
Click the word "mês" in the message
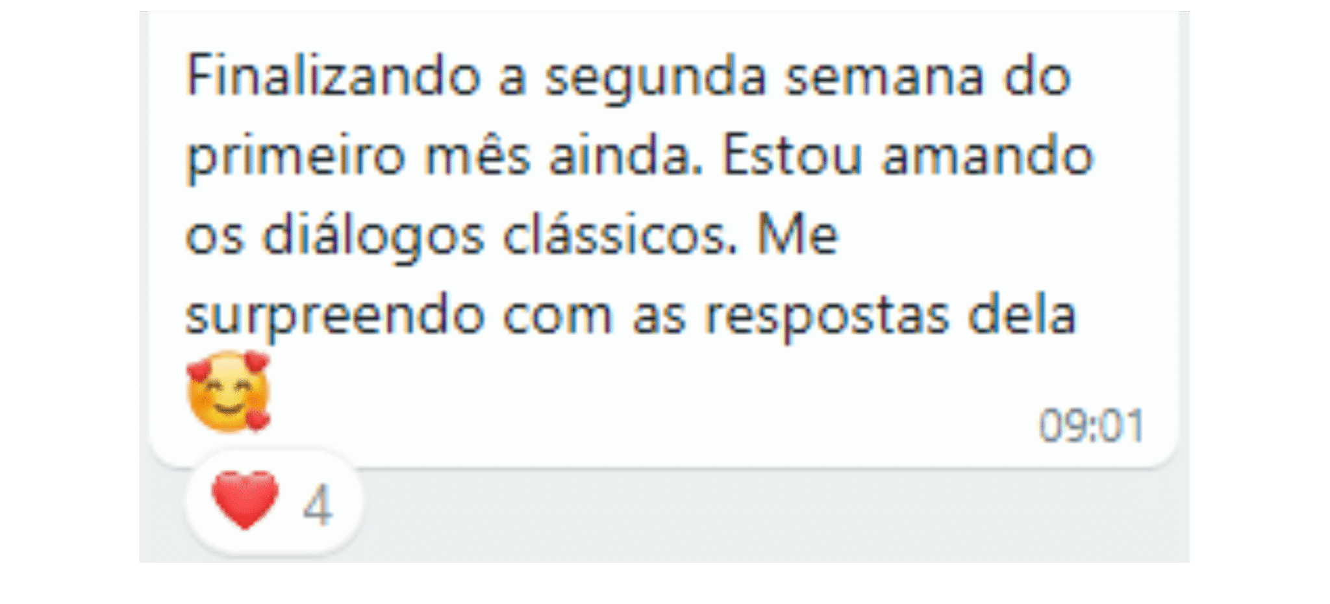477,156
